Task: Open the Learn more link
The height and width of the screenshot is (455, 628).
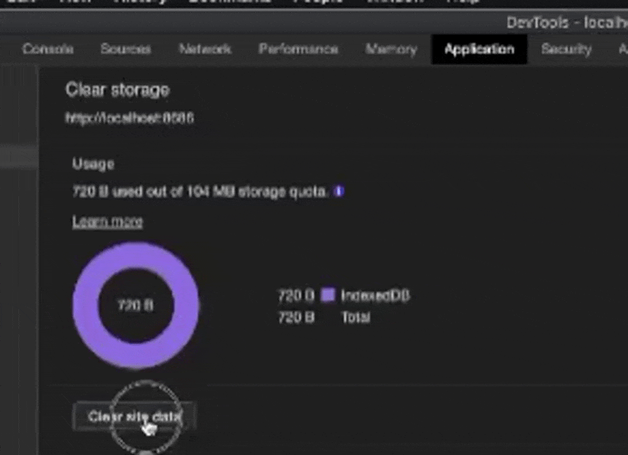Action: pos(107,221)
